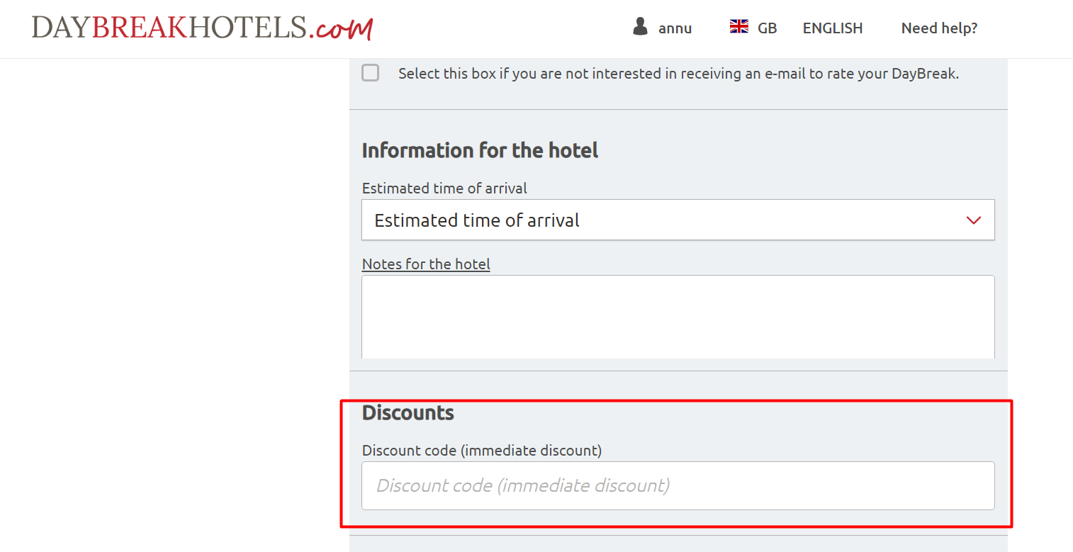Open the Need help? link

tap(939, 28)
